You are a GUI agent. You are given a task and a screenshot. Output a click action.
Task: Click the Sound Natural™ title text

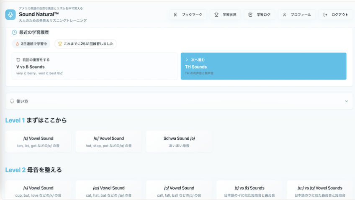[x=39, y=14]
